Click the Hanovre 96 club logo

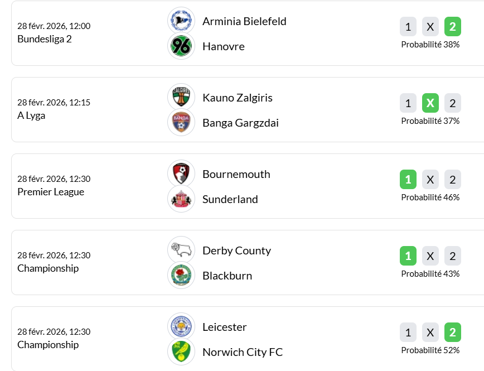(x=181, y=46)
